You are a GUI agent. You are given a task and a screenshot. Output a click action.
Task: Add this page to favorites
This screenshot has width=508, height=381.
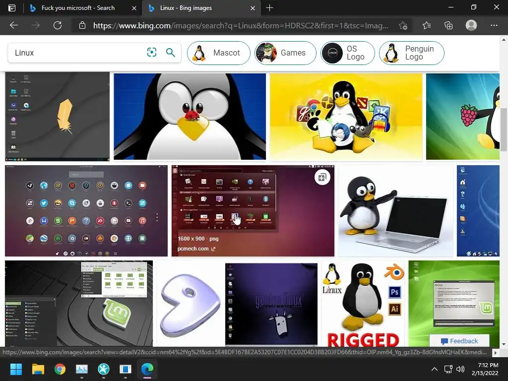tap(403, 25)
